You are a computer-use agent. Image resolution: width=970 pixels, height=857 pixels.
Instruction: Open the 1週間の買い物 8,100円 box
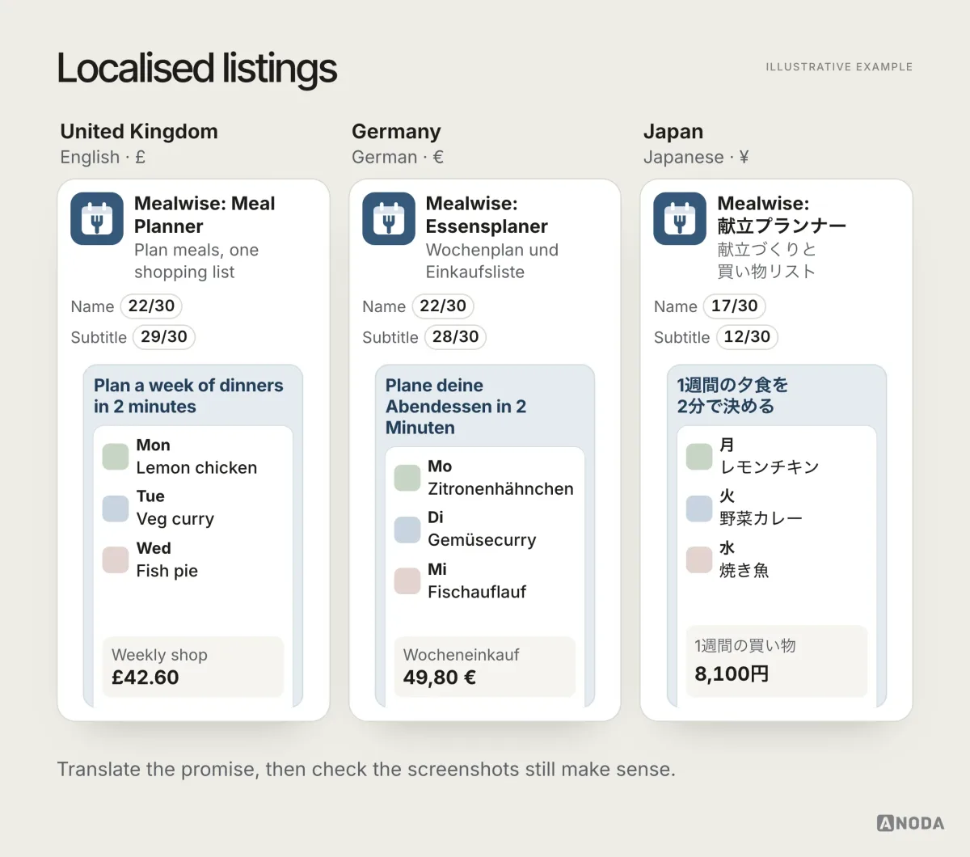click(x=776, y=661)
